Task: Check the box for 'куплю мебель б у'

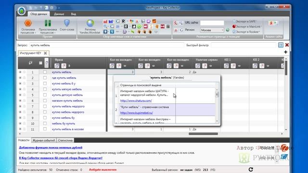Action: pyautogui.click(x=45, y=83)
